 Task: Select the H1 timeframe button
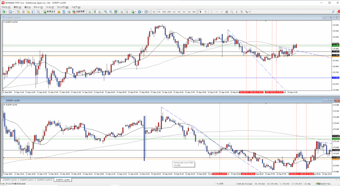174,12
